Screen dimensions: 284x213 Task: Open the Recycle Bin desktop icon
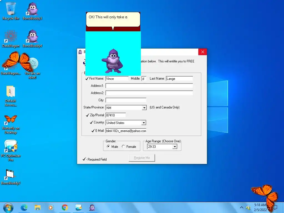pos(11,11)
